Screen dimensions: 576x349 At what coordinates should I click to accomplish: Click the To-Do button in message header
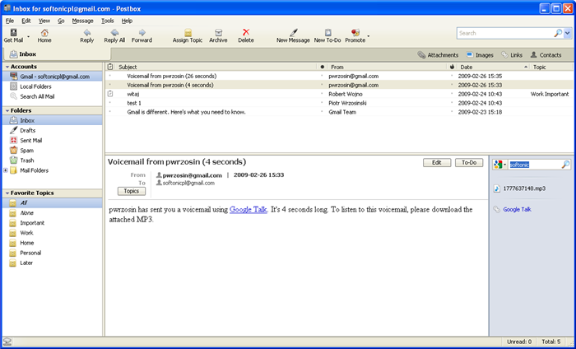(x=469, y=163)
